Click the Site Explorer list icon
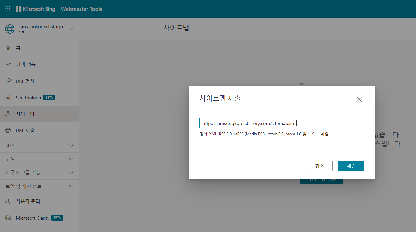This screenshot has height=232, width=416. [x=8, y=98]
